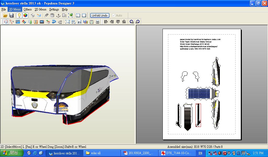Click the Open file folder icon
Screen dimensions: 268x157
[5, 15]
